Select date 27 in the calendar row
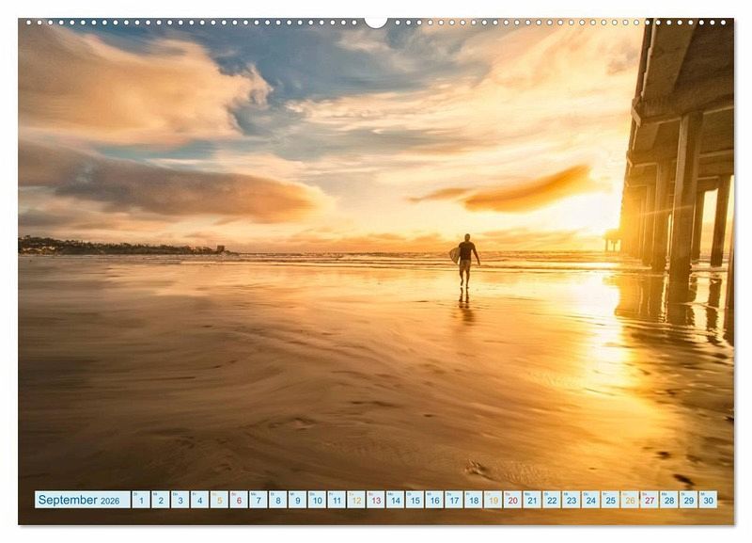The height and width of the screenshot is (543, 752). pyautogui.click(x=649, y=500)
